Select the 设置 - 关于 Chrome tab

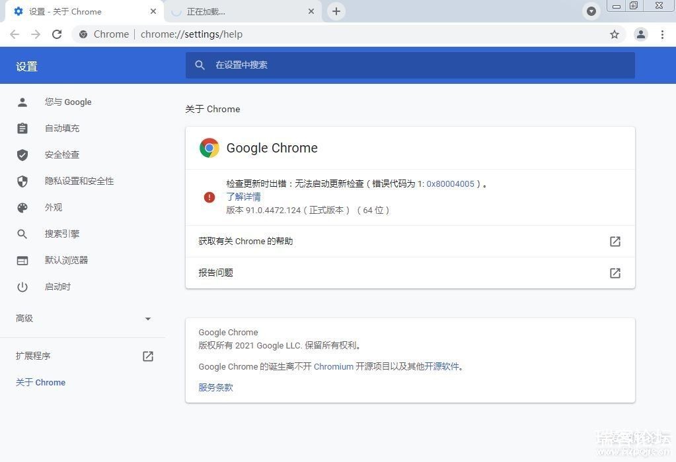pyautogui.click(x=84, y=12)
